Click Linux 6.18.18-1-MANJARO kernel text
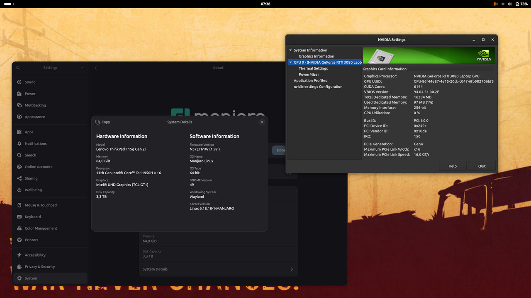 tap(212, 209)
